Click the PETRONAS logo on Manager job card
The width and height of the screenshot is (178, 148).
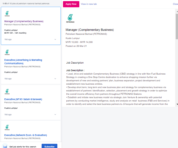coord(7,14)
